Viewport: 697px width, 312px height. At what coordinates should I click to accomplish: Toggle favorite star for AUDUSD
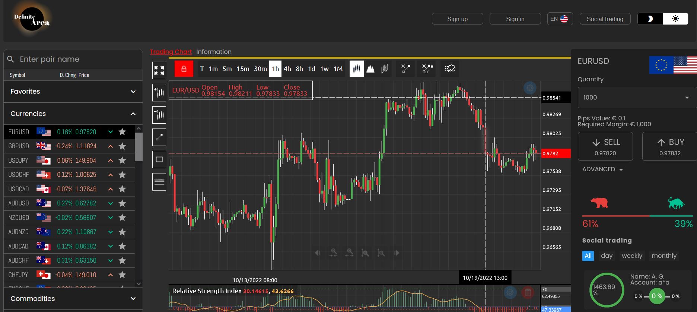tap(122, 203)
